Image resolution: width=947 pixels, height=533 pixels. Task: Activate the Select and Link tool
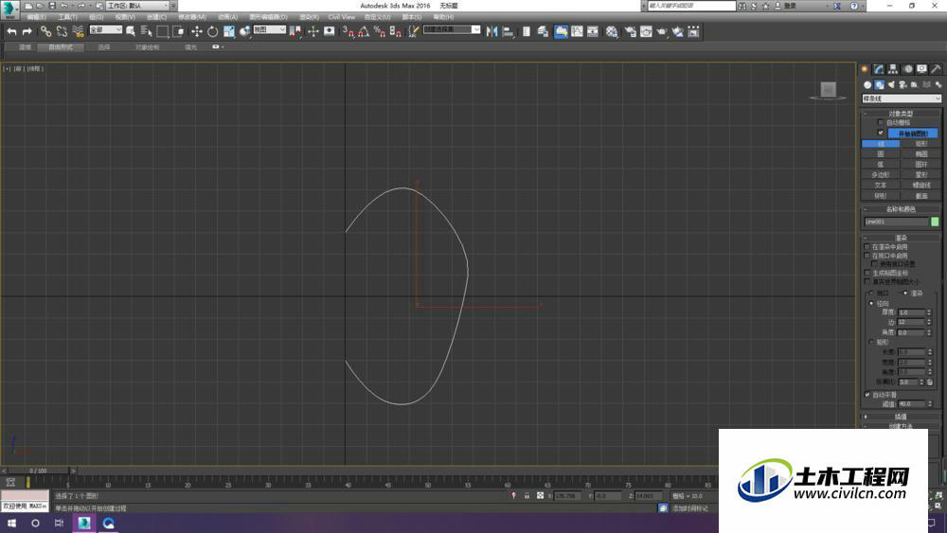[45, 31]
